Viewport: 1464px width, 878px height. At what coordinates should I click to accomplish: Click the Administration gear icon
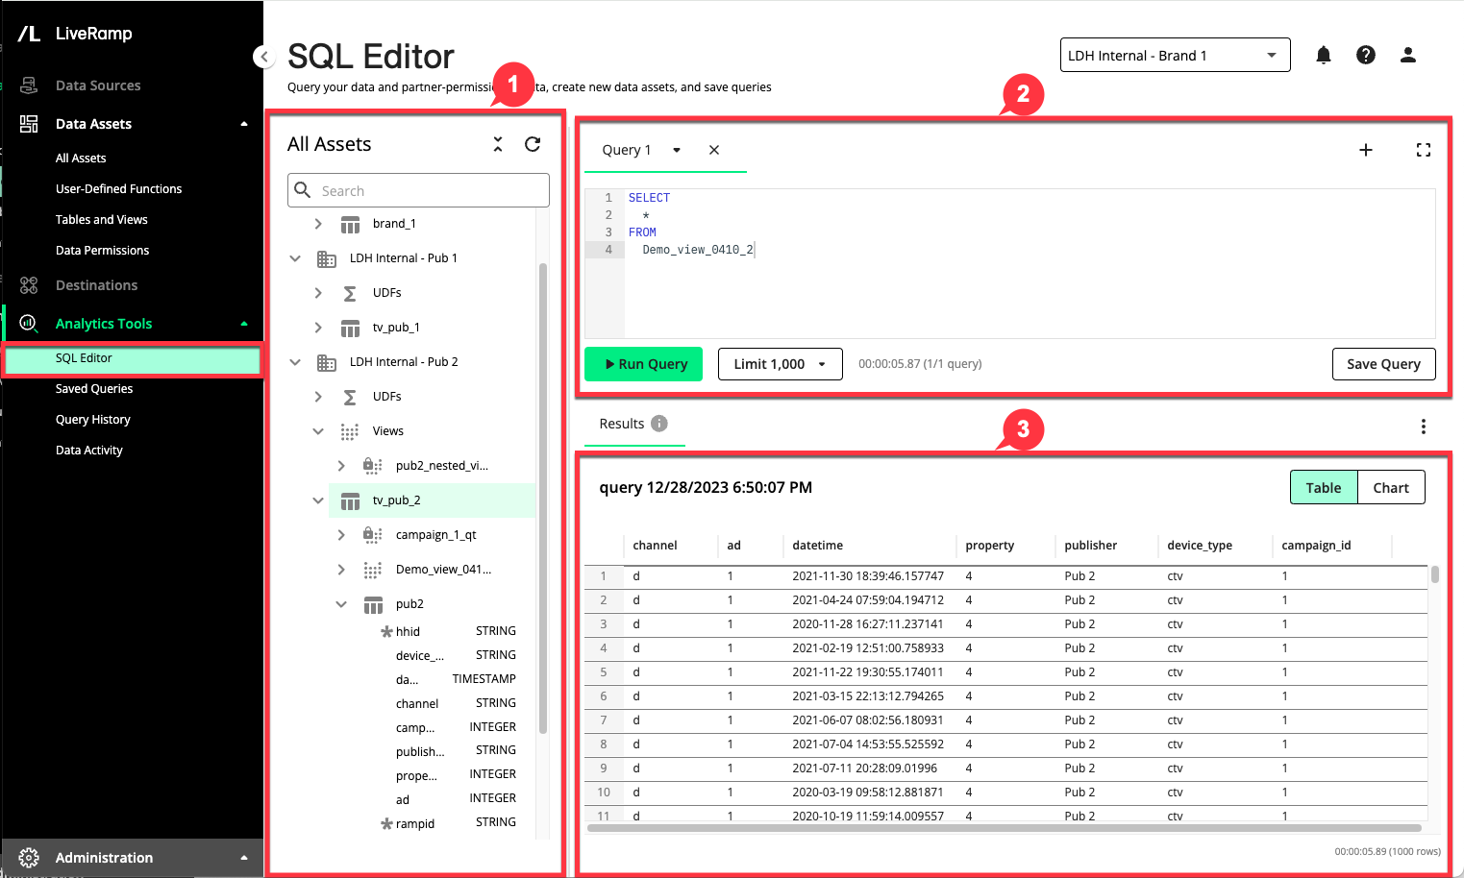[x=29, y=858]
